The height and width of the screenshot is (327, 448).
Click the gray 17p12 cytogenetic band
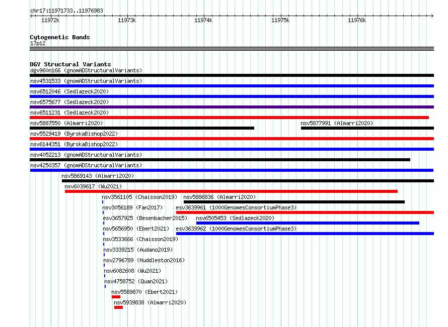pyautogui.click(x=232, y=49)
